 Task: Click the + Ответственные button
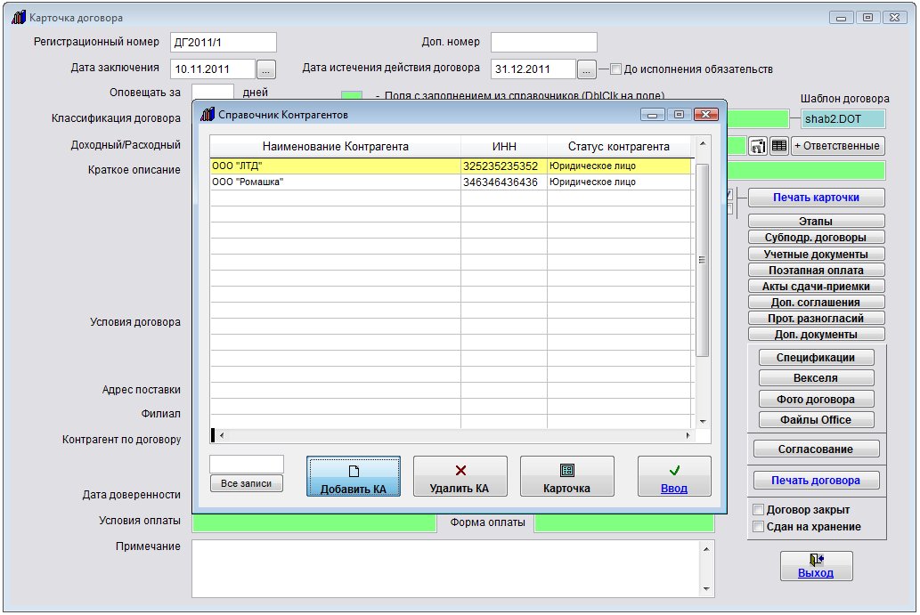(837, 146)
